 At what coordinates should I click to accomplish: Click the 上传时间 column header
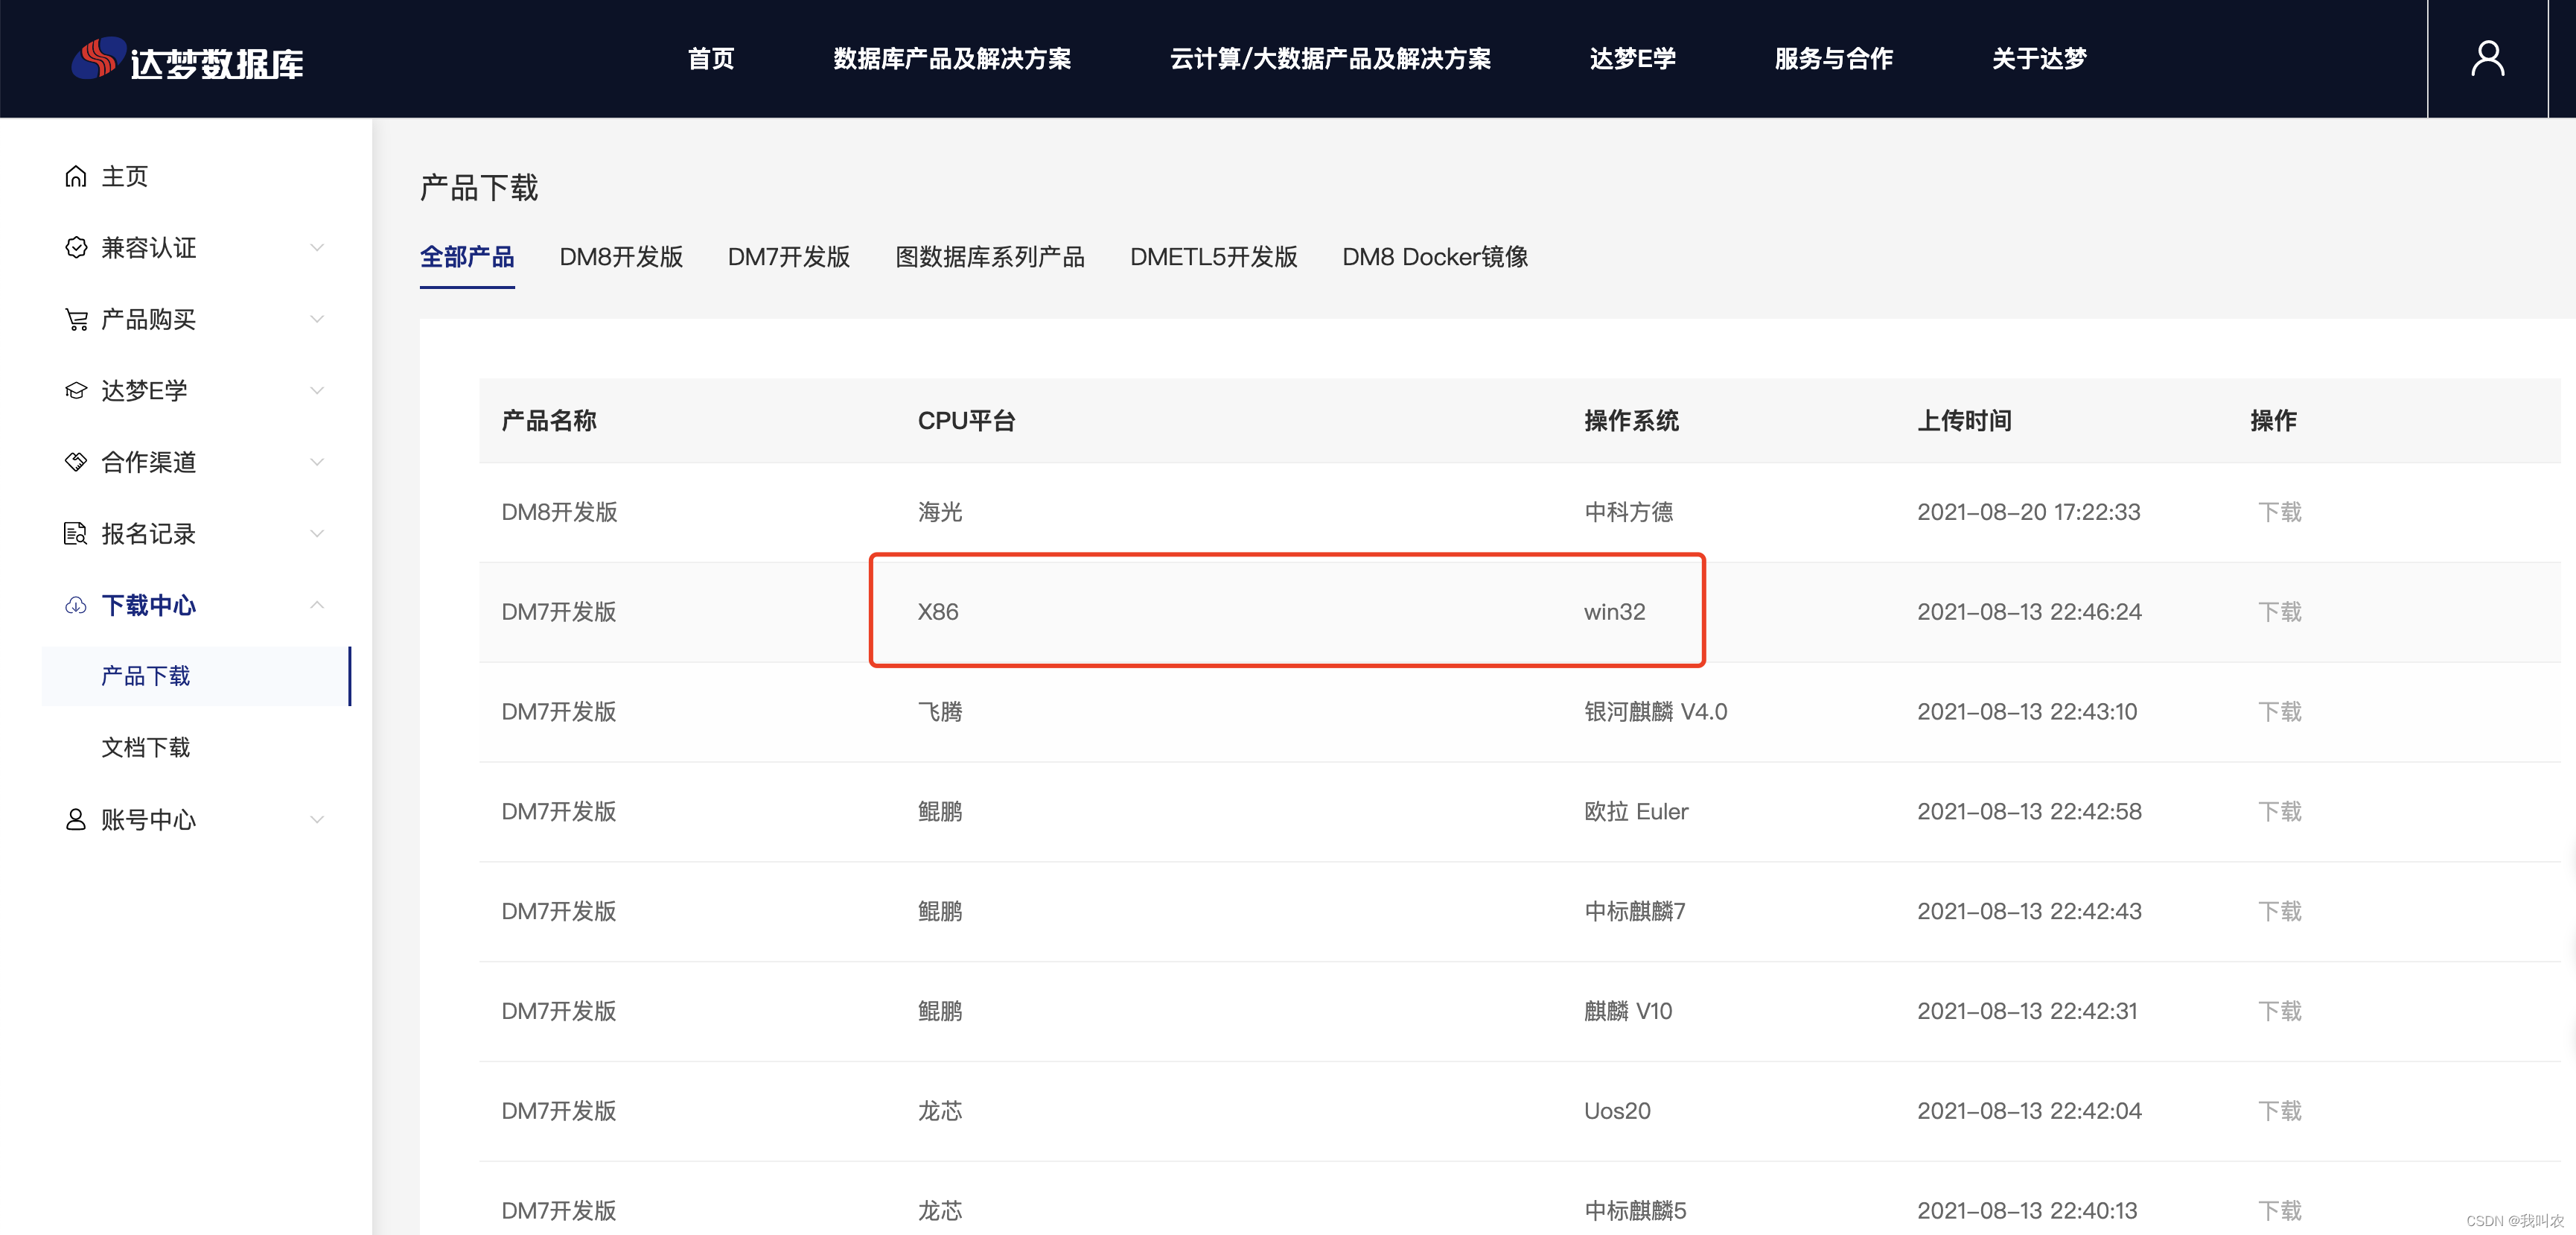click(x=1965, y=420)
